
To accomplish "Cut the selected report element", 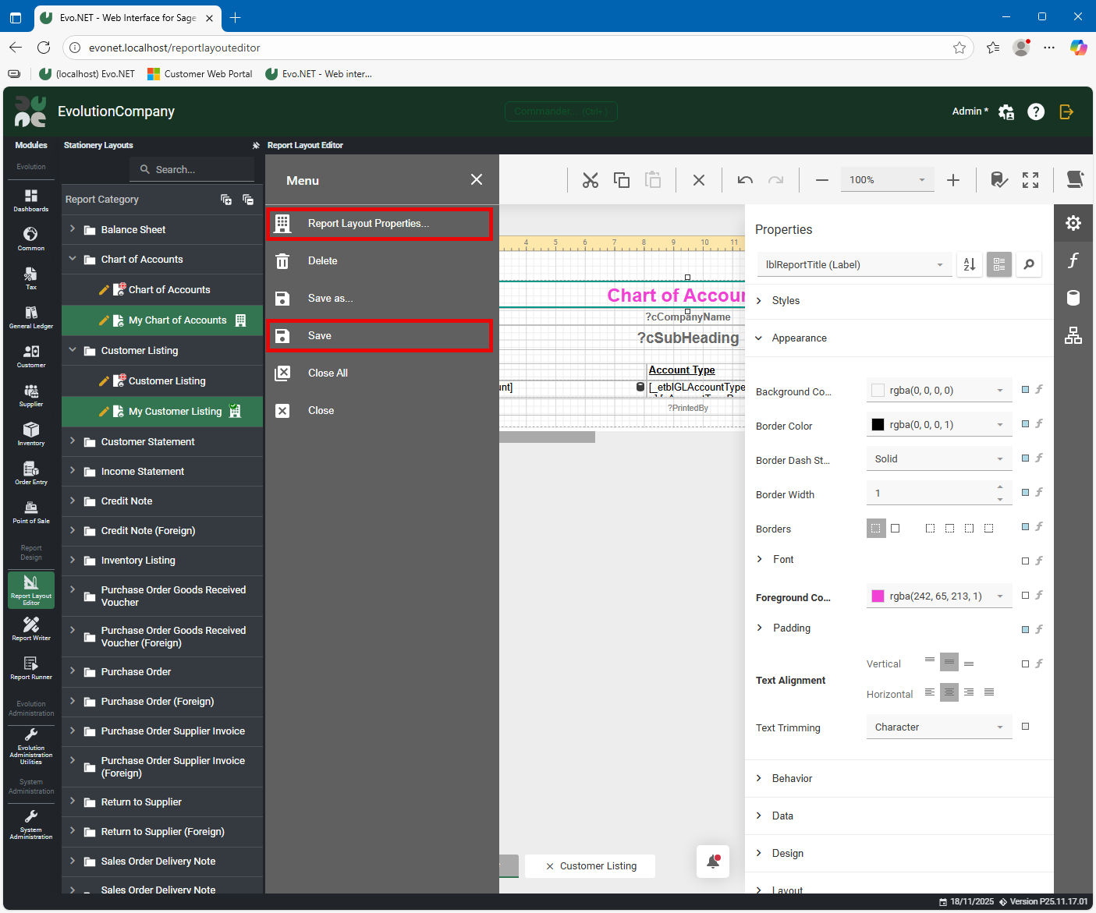I will point(591,179).
